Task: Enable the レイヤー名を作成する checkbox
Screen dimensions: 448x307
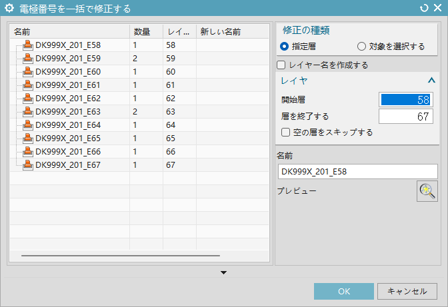Action: pyautogui.click(x=281, y=65)
